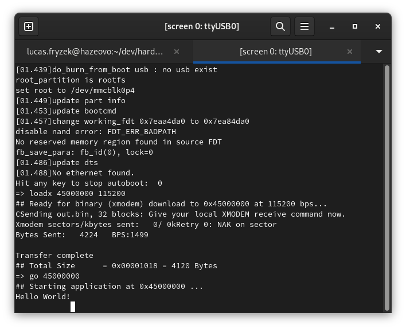Viewport: 406px width, 329px height.
Task: Click the "go 45000000" command line
Action: [x=48, y=276]
